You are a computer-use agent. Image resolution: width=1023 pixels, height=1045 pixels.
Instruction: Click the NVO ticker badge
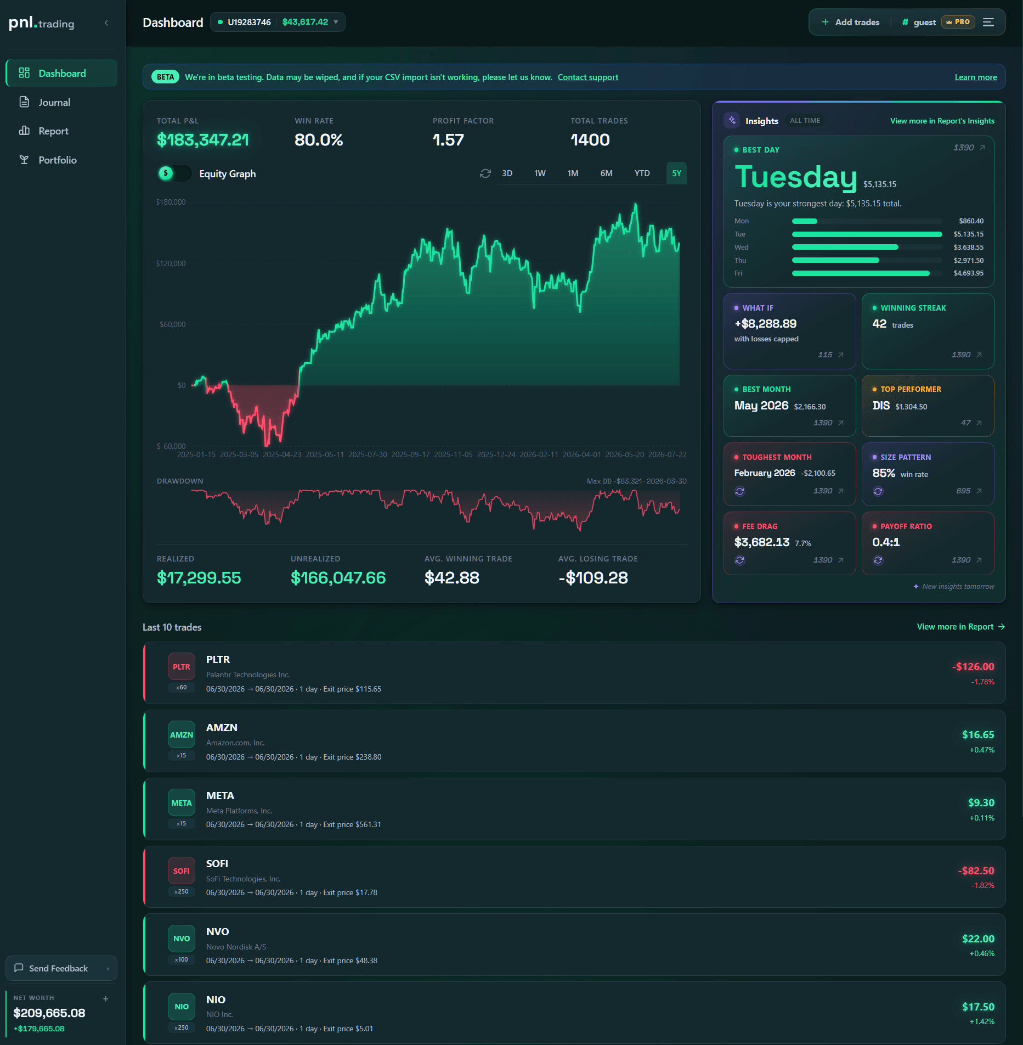182,939
